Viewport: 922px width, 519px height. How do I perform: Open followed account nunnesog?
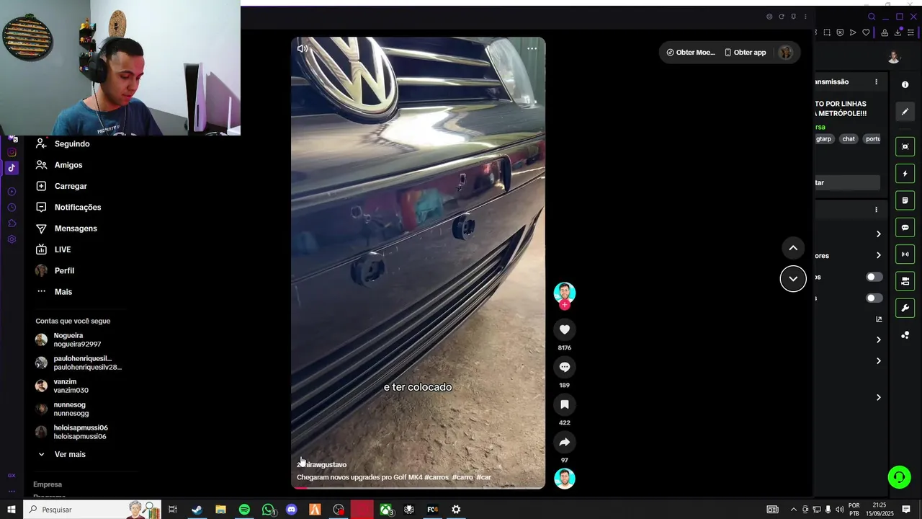click(x=63, y=409)
